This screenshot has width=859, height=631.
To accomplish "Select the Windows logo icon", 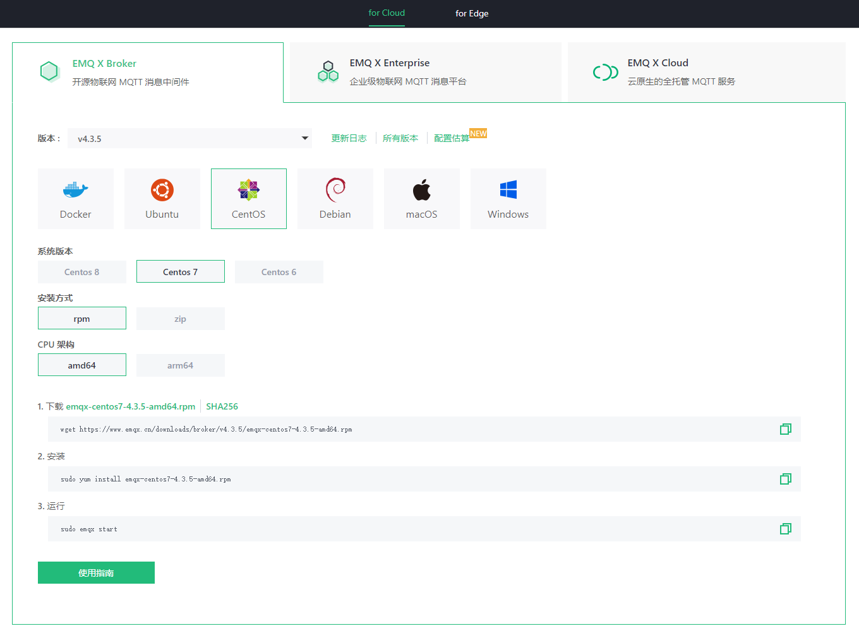I will 508,190.
